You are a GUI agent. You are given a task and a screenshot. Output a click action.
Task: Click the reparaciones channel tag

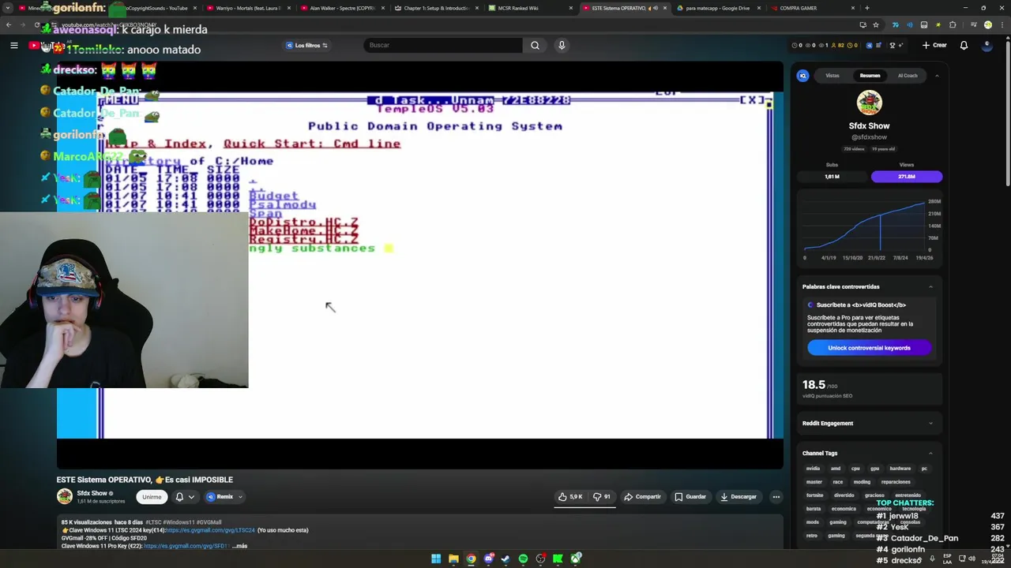pos(896,482)
